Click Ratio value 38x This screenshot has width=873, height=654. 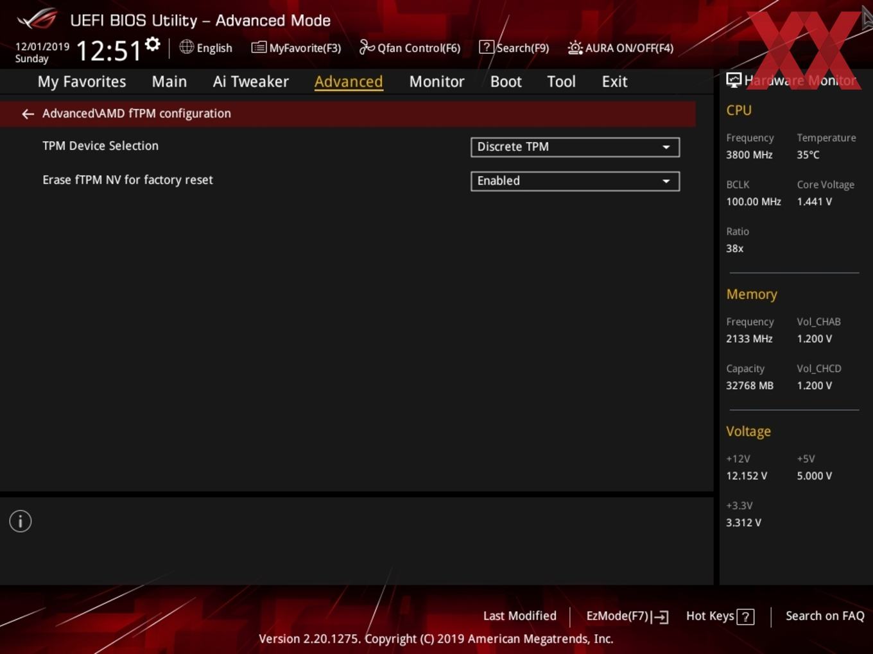[x=735, y=248]
